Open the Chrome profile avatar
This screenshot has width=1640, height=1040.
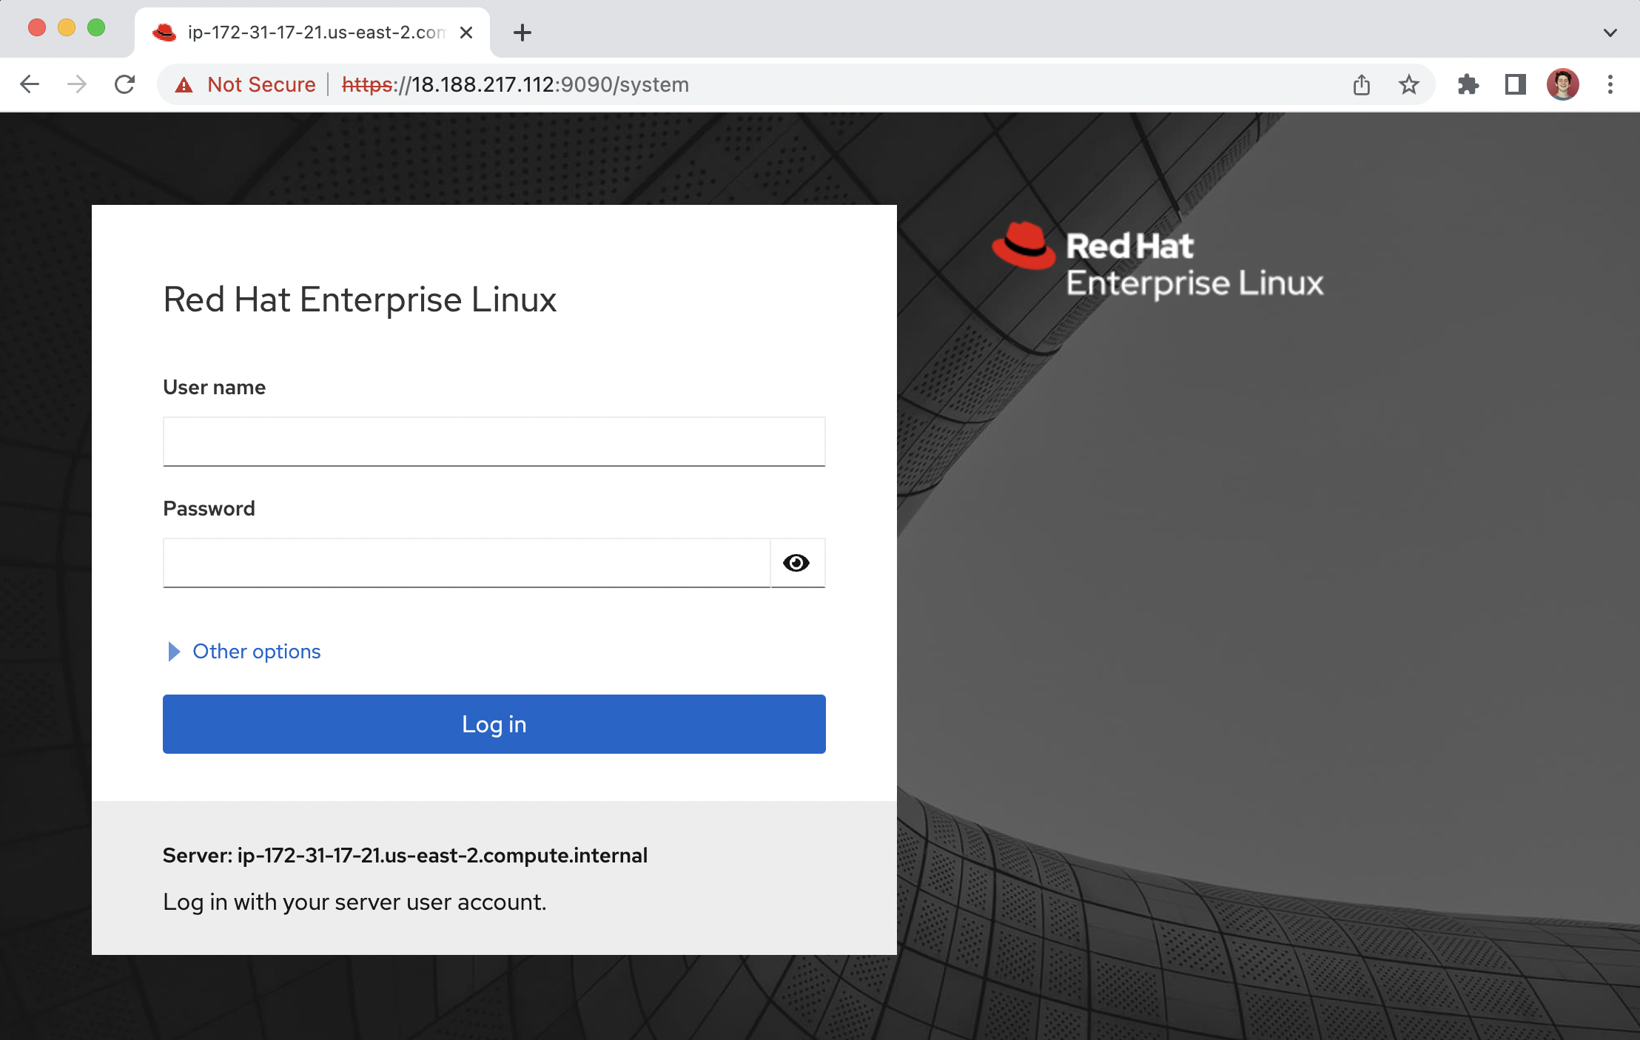1562,84
